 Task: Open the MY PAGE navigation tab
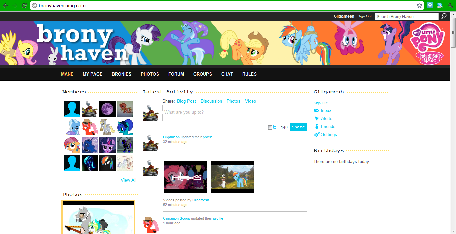[92, 74]
